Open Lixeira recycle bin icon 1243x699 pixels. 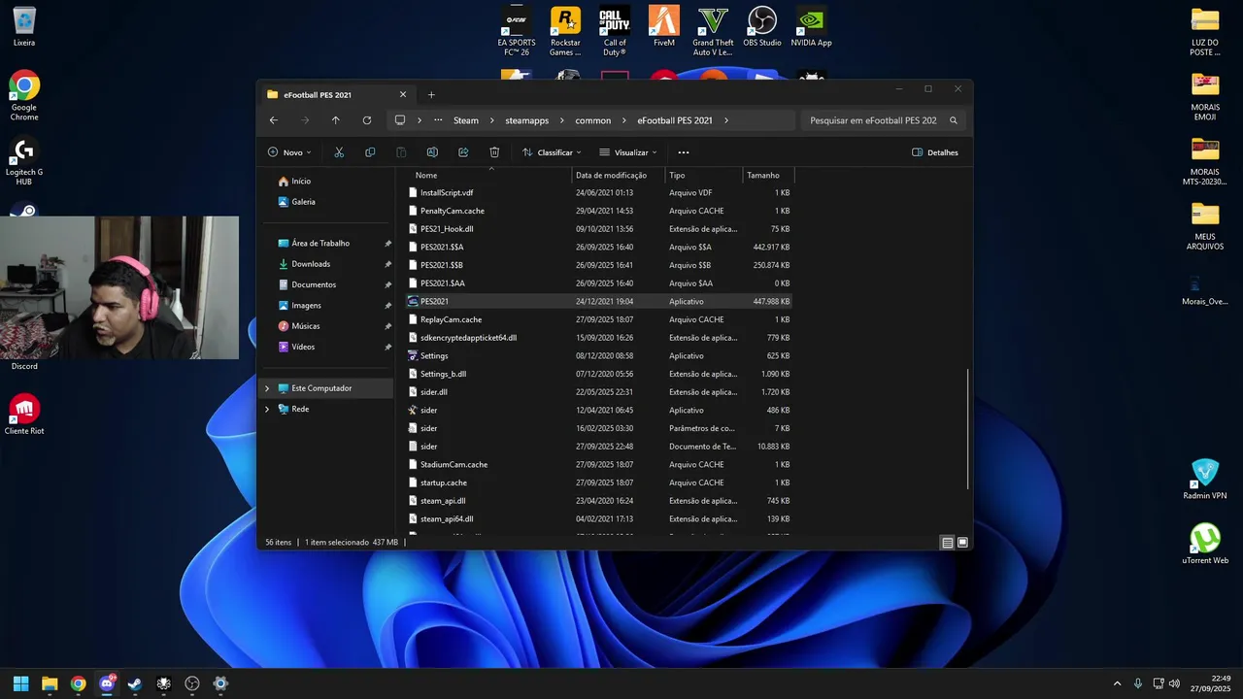pyautogui.click(x=24, y=27)
